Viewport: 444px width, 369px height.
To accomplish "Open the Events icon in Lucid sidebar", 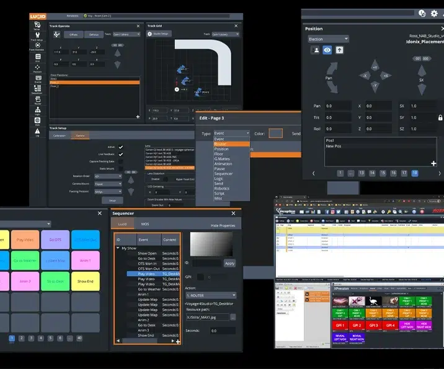I will (x=38, y=78).
